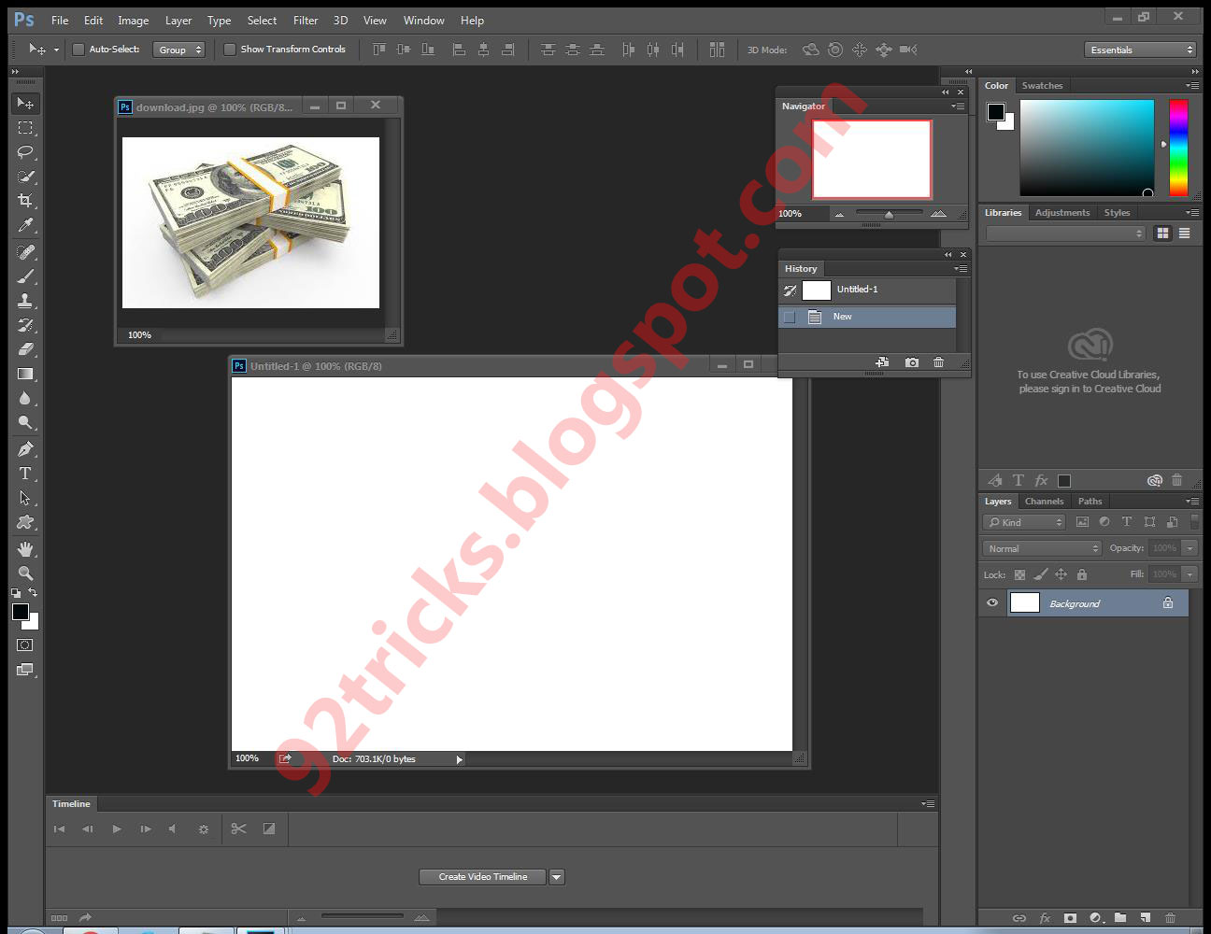Choose the Zoom tool in the toolbar
The width and height of the screenshot is (1211, 934).
(25, 573)
